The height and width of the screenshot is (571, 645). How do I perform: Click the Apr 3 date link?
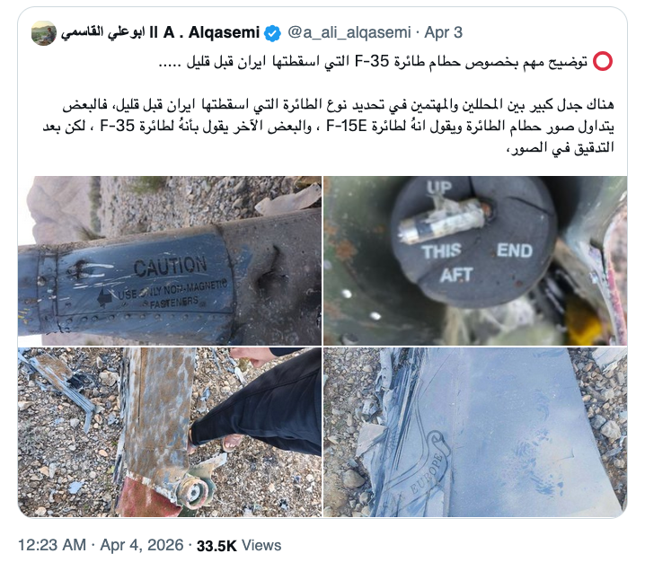point(444,32)
